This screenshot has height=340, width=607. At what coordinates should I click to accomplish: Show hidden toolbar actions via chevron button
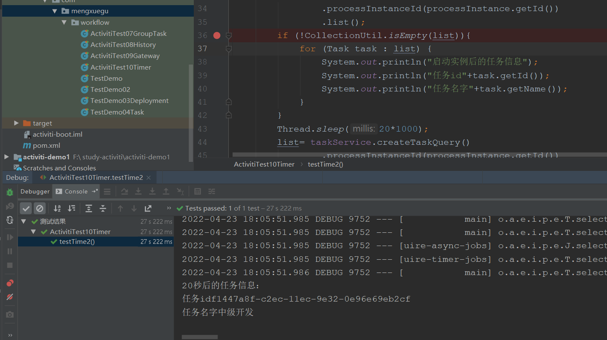[x=169, y=208]
